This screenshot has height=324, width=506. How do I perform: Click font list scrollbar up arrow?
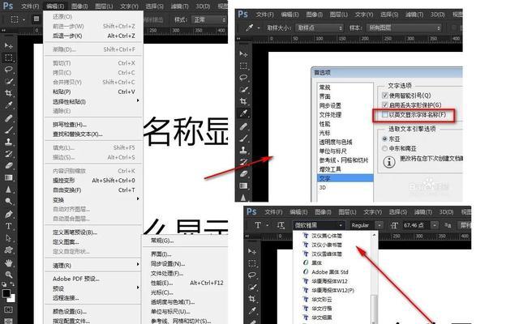coord(374,235)
